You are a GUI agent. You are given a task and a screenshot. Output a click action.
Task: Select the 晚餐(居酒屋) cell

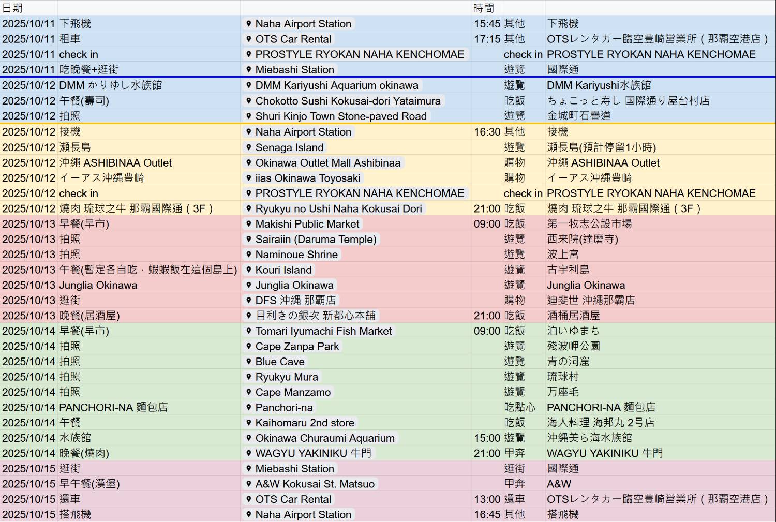149,315
